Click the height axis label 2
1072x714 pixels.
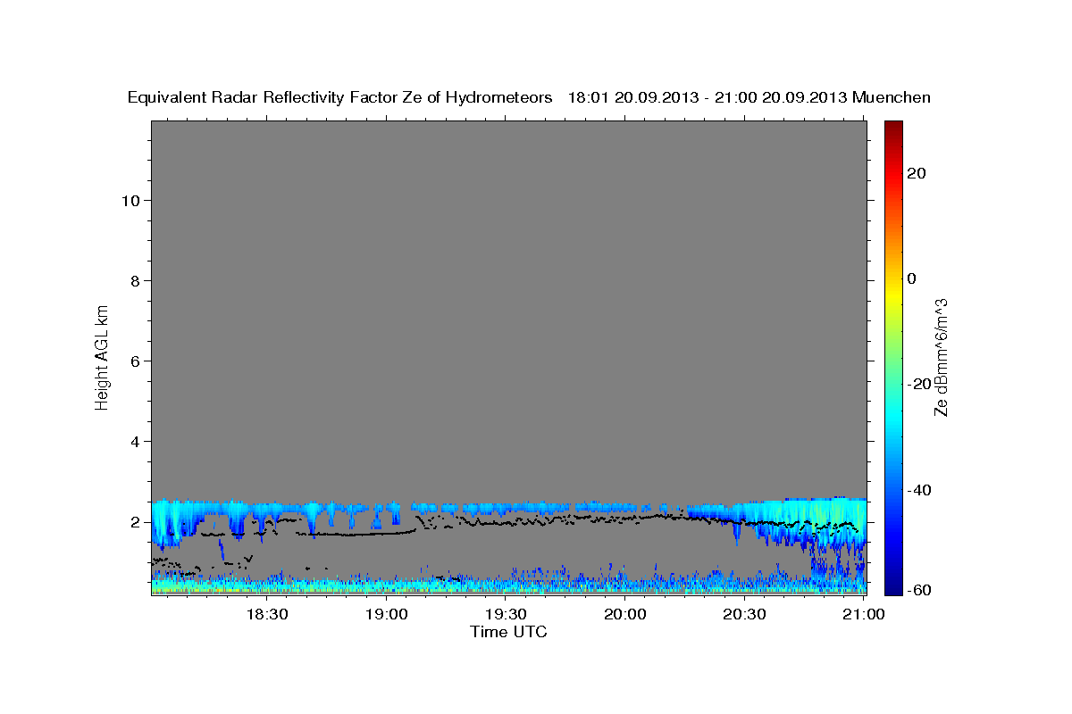pos(136,522)
